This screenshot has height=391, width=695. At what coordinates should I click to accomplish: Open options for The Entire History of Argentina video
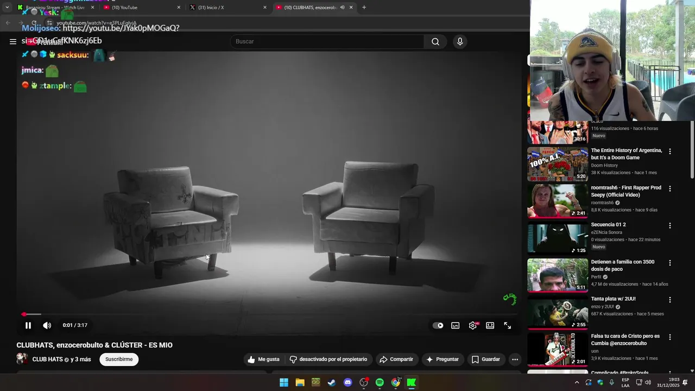[x=669, y=152]
